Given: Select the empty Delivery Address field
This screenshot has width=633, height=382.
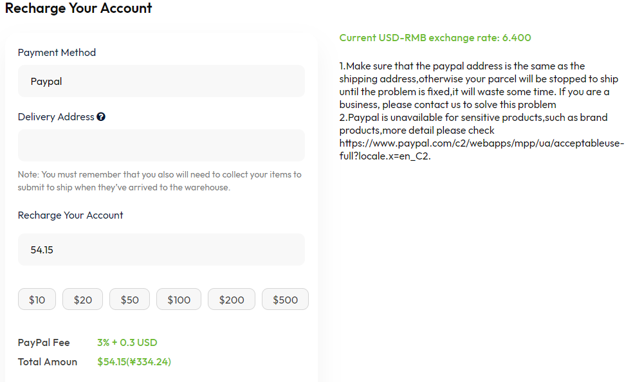Looking at the screenshot, I should tap(161, 145).
